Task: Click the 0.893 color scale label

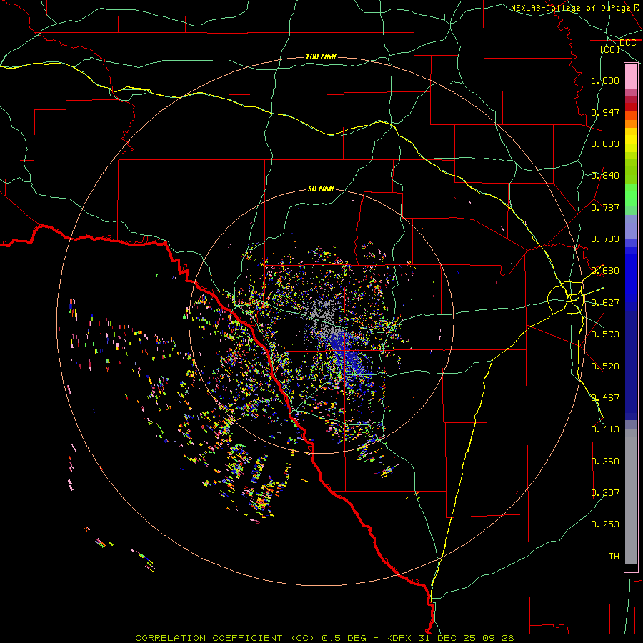Action: [x=605, y=144]
